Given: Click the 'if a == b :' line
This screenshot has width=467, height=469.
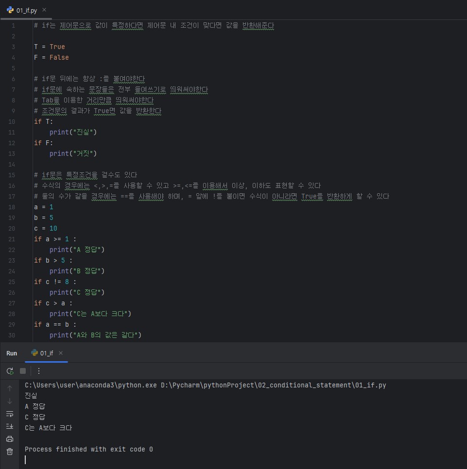Looking at the screenshot, I should 55,324.
